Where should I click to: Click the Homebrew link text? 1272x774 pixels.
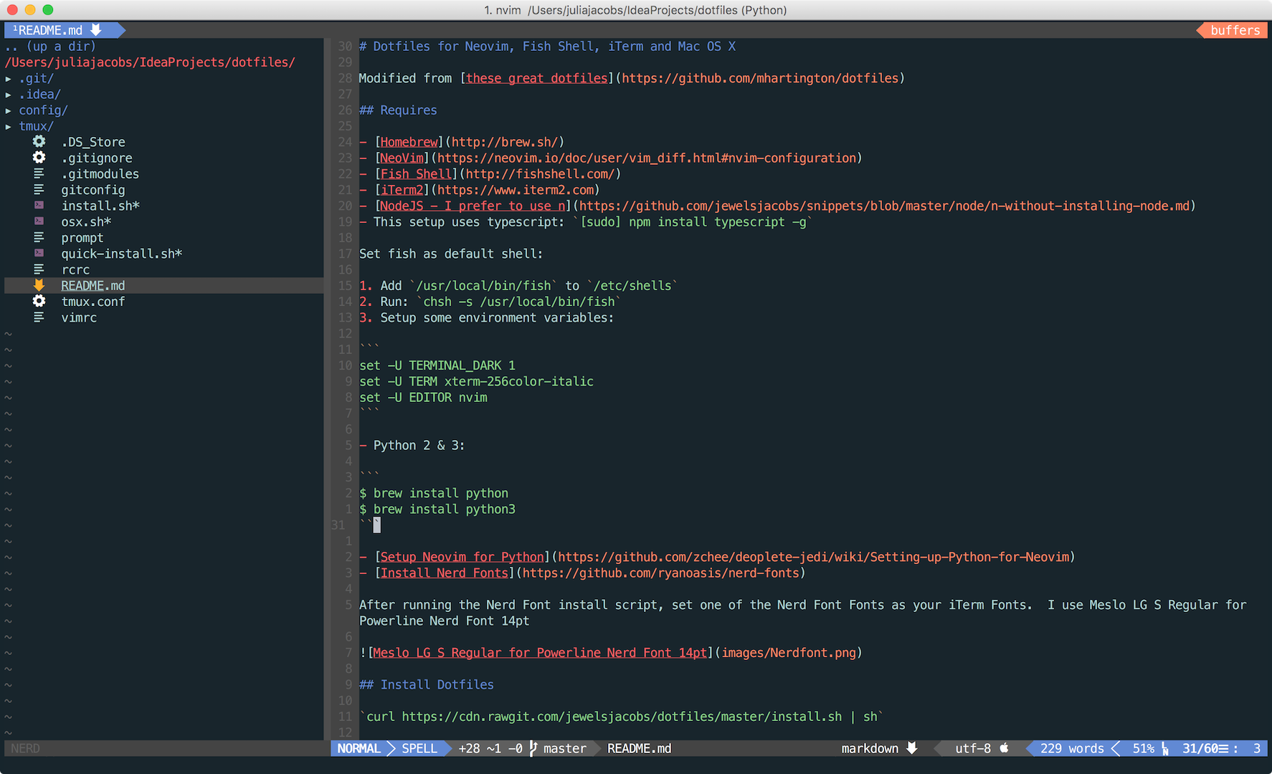[x=409, y=142]
